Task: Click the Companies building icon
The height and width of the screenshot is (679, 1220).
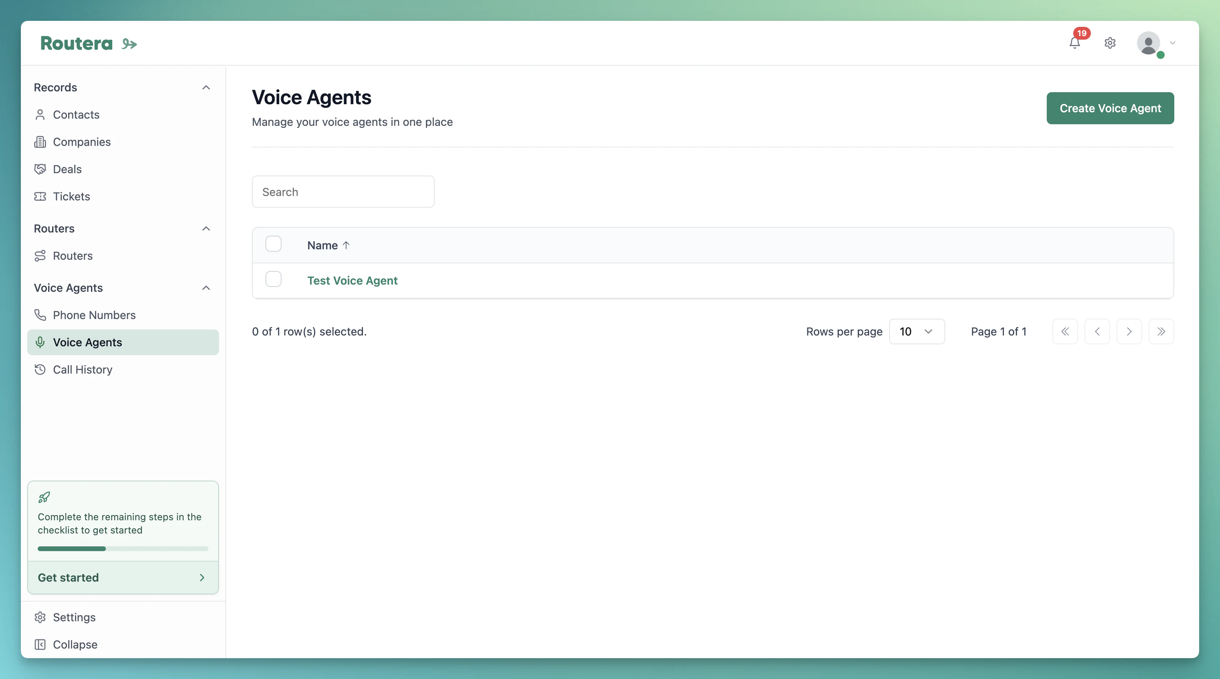Action: (40, 142)
